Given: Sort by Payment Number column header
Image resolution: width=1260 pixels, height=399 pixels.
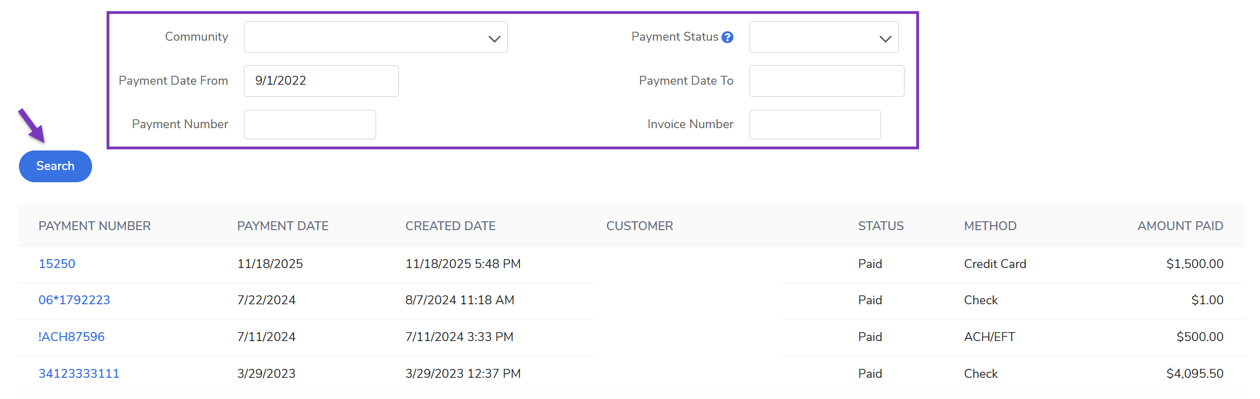Looking at the screenshot, I should click(94, 226).
